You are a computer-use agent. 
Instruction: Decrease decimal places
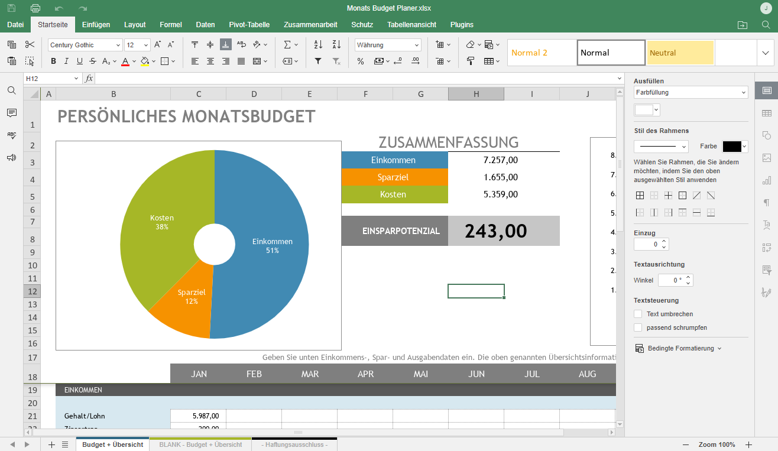(x=398, y=61)
